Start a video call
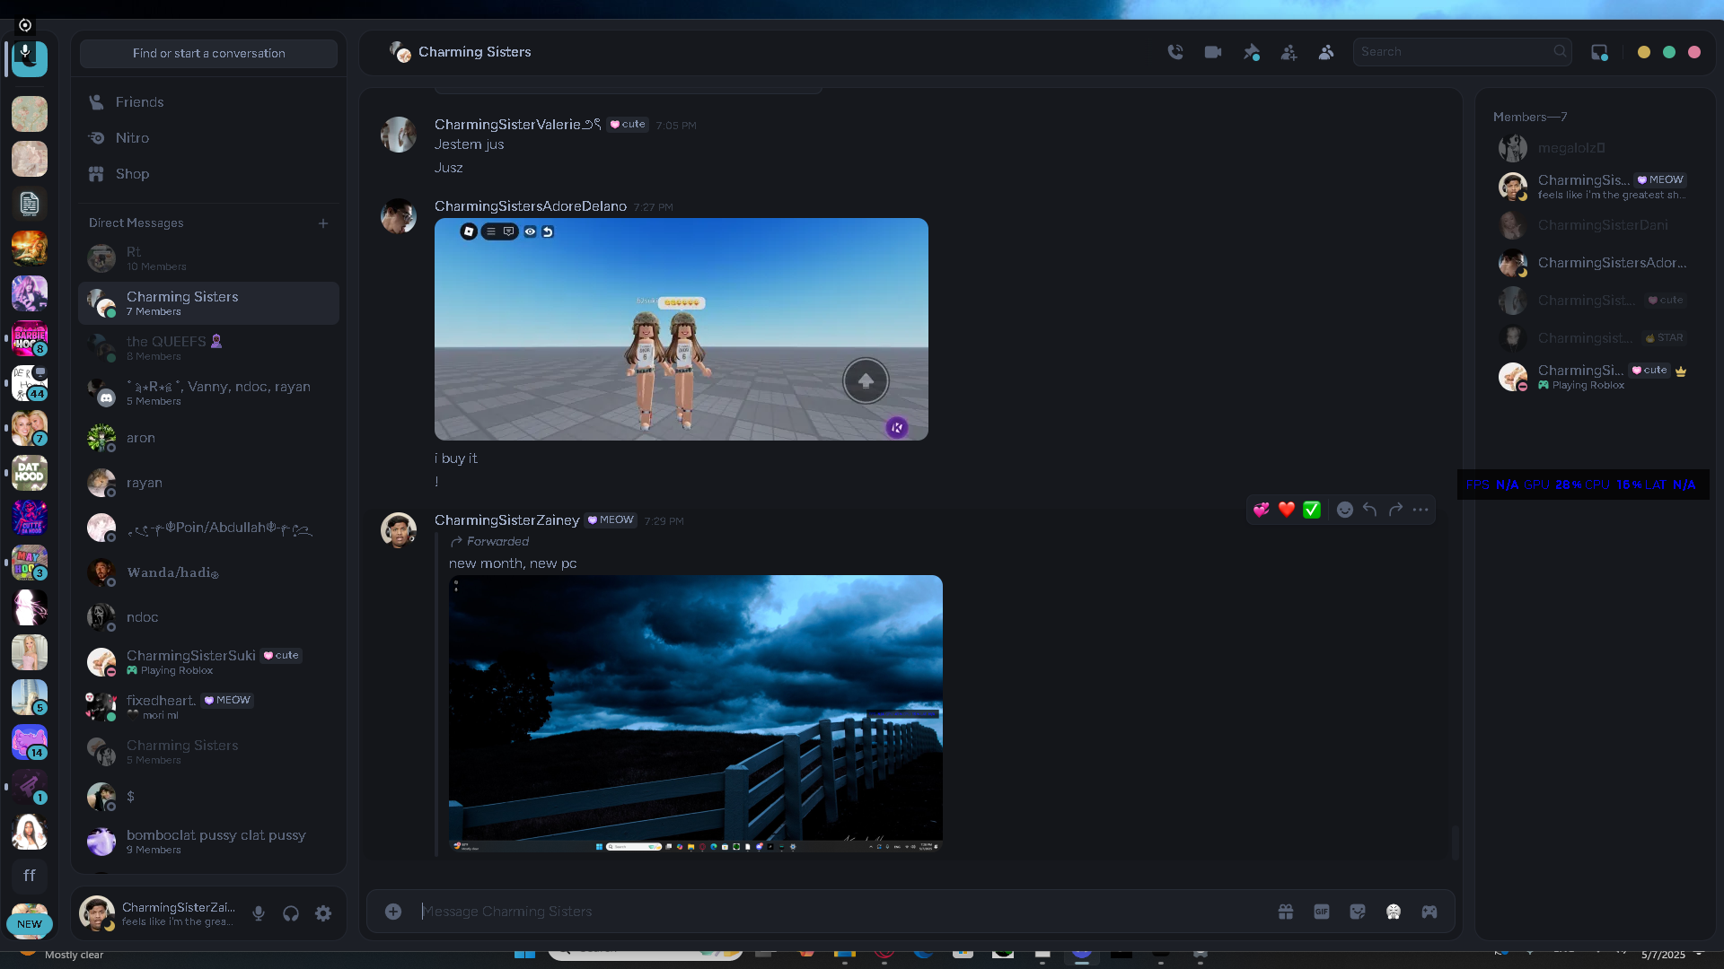 point(1213,52)
